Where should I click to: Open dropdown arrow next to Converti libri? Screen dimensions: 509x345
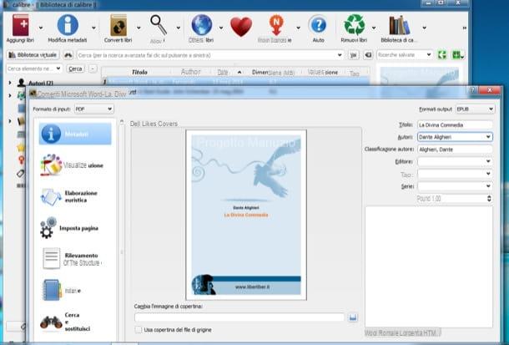(x=139, y=28)
